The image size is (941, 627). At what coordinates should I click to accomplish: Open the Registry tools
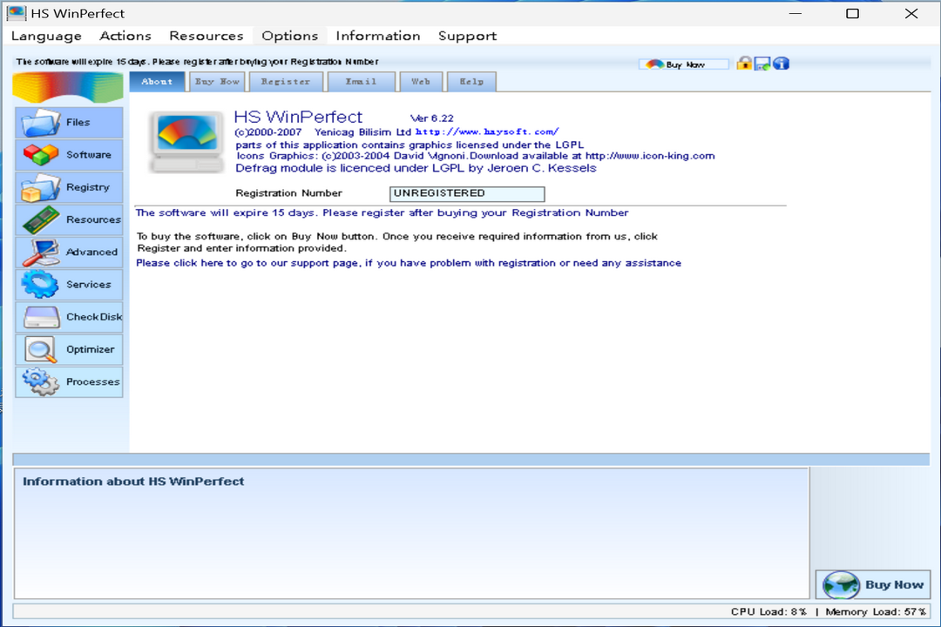click(x=69, y=187)
